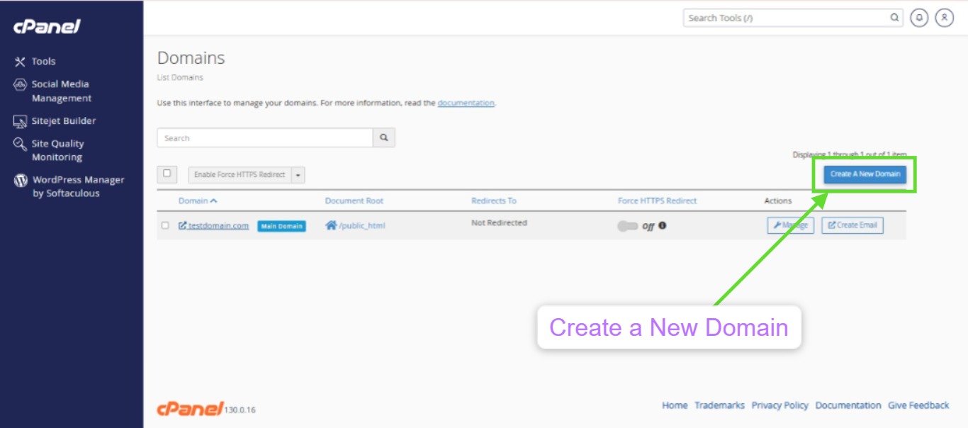The height and width of the screenshot is (428, 968).
Task: Expand the Enable Force HTTPS Redirect dropdown arrow
Action: coord(298,175)
